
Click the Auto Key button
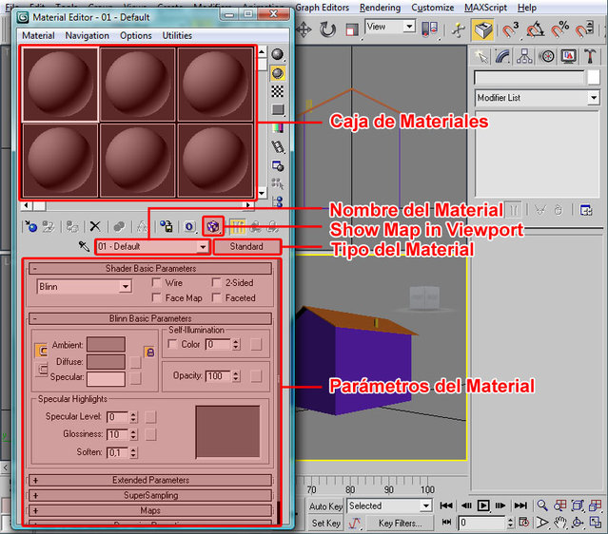[326, 506]
